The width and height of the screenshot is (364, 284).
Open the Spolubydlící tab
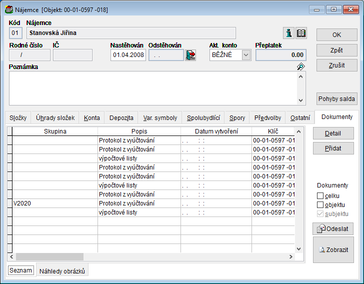pos(203,118)
